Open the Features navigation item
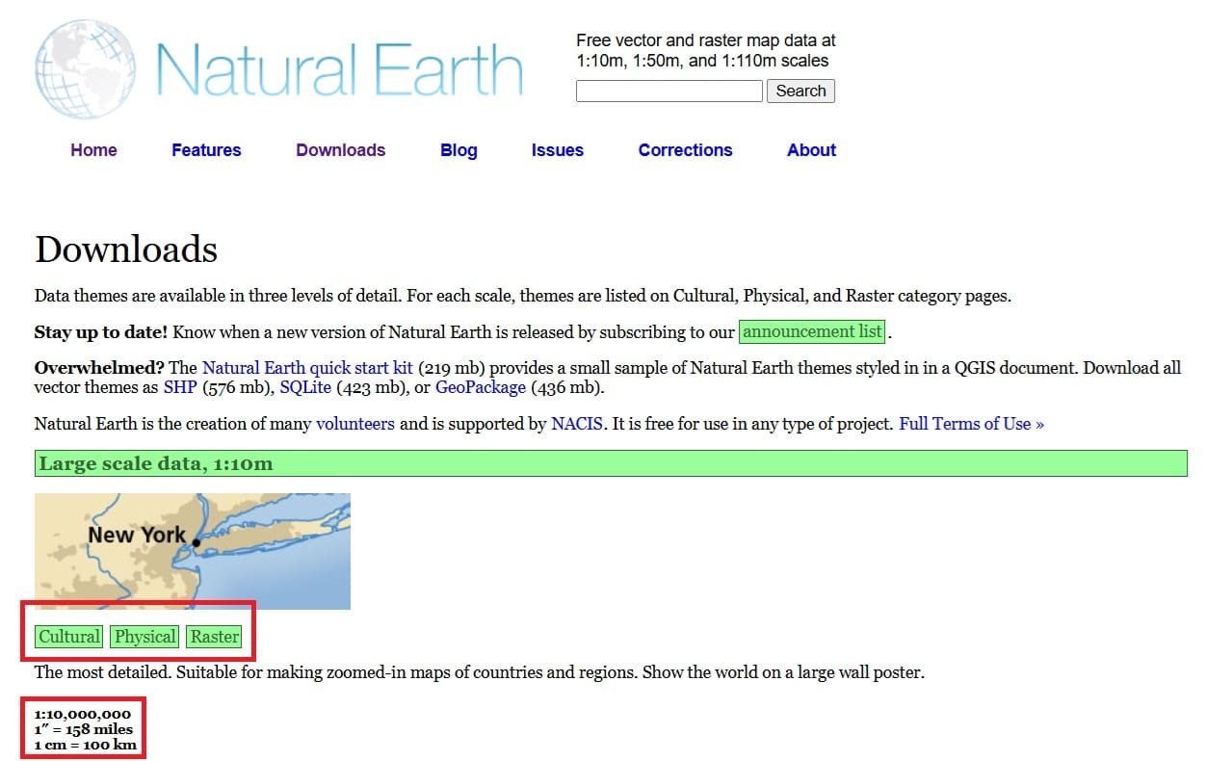Viewport: 1206px width, 761px height. (206, 150)
